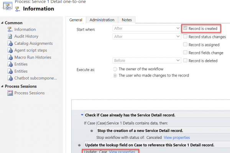Open the Macro Run Histories icon

(x=10, y=57)
